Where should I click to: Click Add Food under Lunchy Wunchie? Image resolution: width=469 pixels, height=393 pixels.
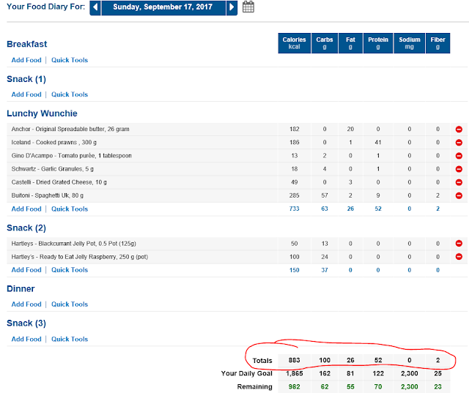click(x=26, y=209)
